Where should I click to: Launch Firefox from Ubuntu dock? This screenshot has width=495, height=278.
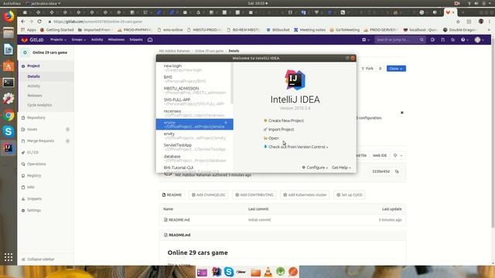click(x=9, y=16)
